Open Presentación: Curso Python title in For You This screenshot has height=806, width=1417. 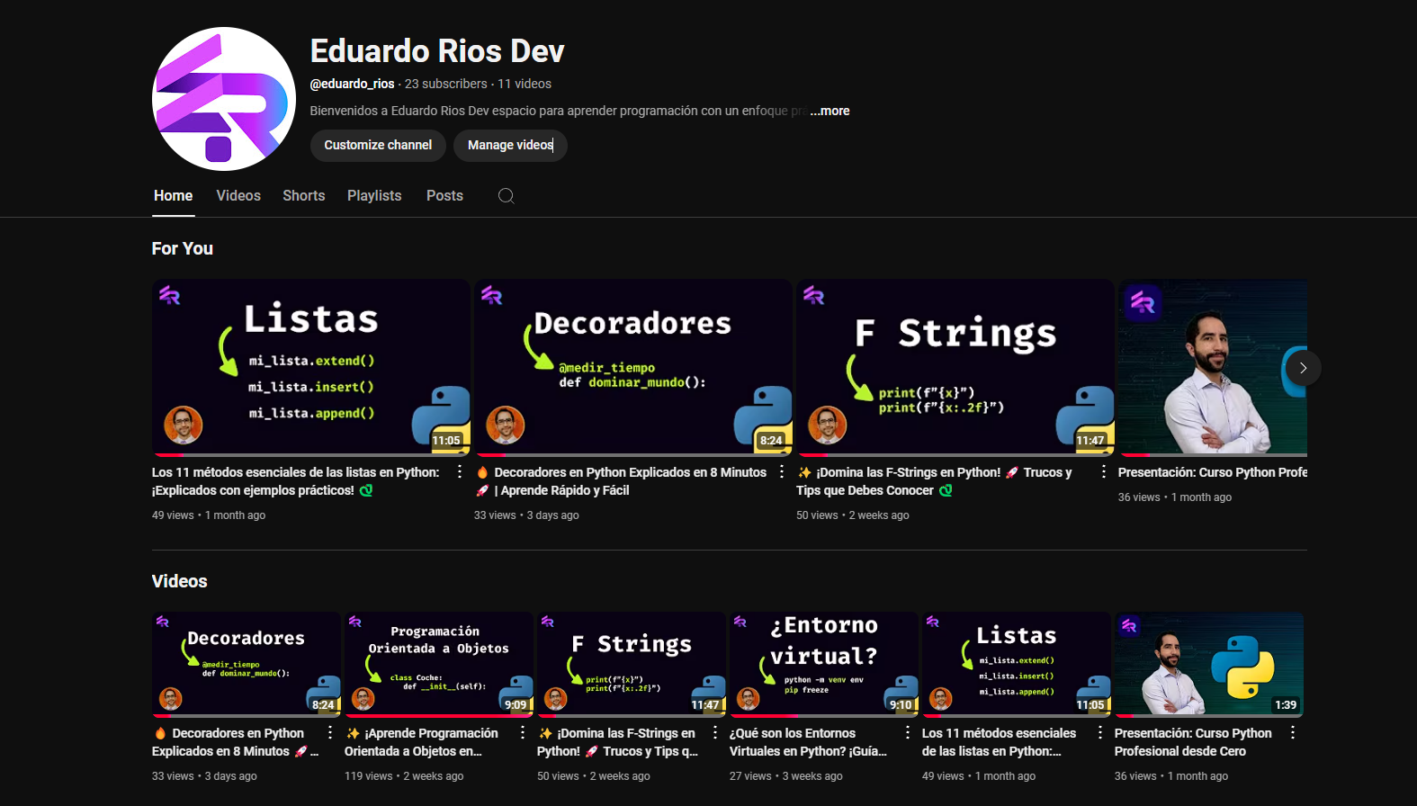[x=1213, y=472]
